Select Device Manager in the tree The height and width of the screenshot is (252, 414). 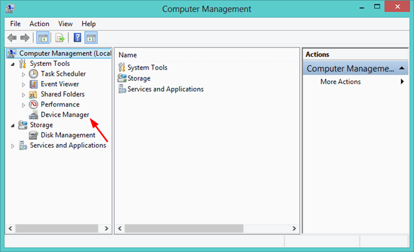(65, 115)
